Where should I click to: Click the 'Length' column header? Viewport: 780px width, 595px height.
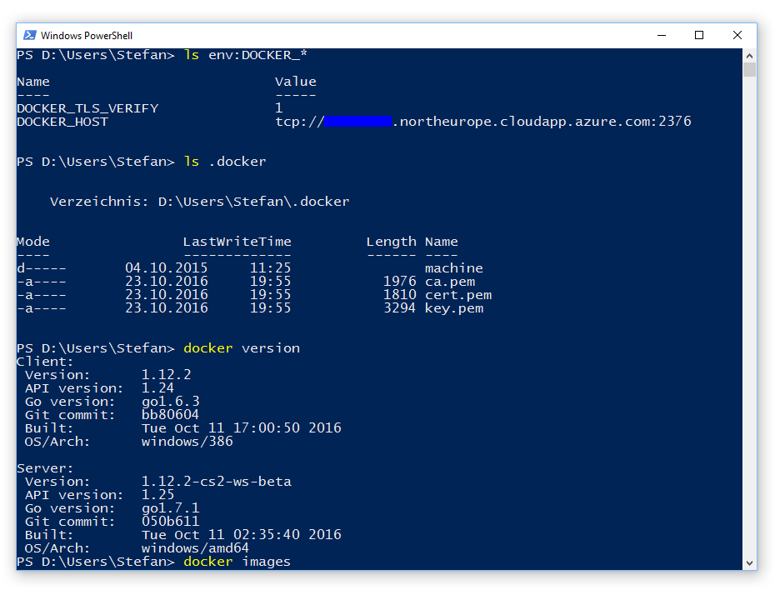[x=391, y=242]
